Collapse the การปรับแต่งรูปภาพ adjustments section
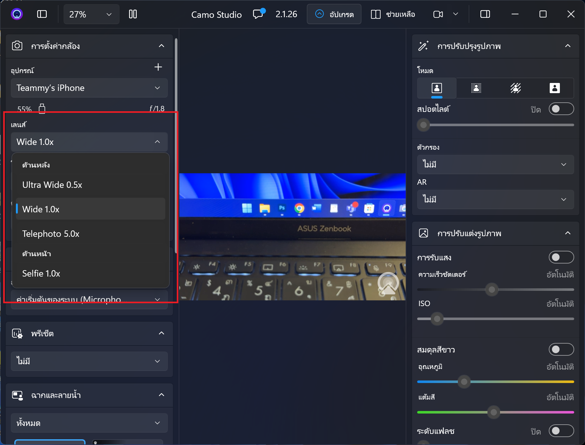Image resolution: width=585 pixels, height=445 pixels. tap(568, 233)
